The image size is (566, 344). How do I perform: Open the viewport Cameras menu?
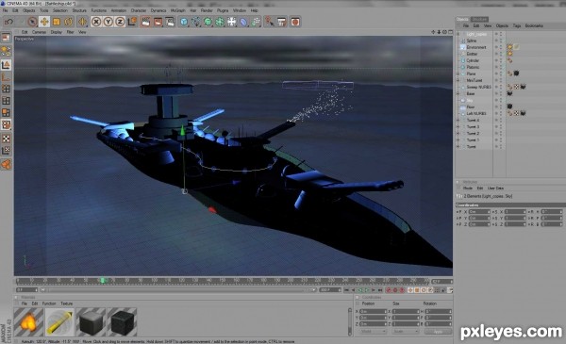(39, 32)
